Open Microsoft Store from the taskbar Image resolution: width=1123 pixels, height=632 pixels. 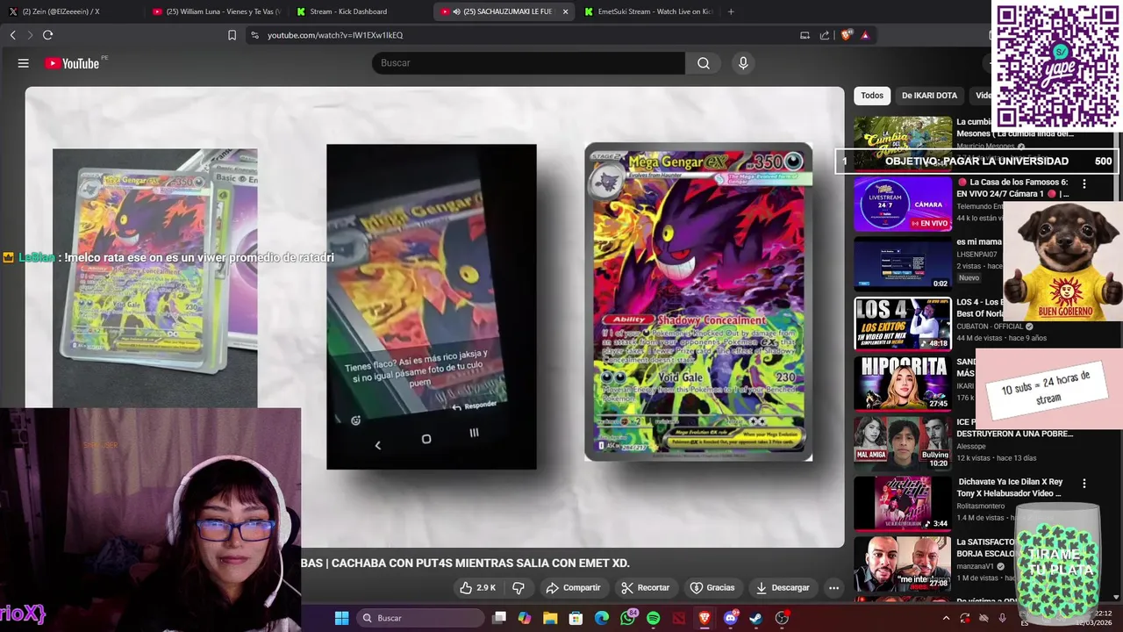click(576, 618)
